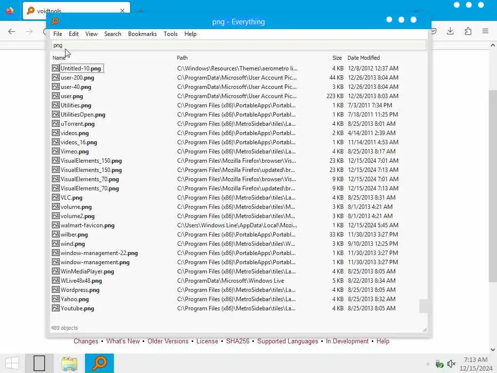The image size is (497, 373).
Task: Click the Firefox forward arrow
Action: click(29, 32)
